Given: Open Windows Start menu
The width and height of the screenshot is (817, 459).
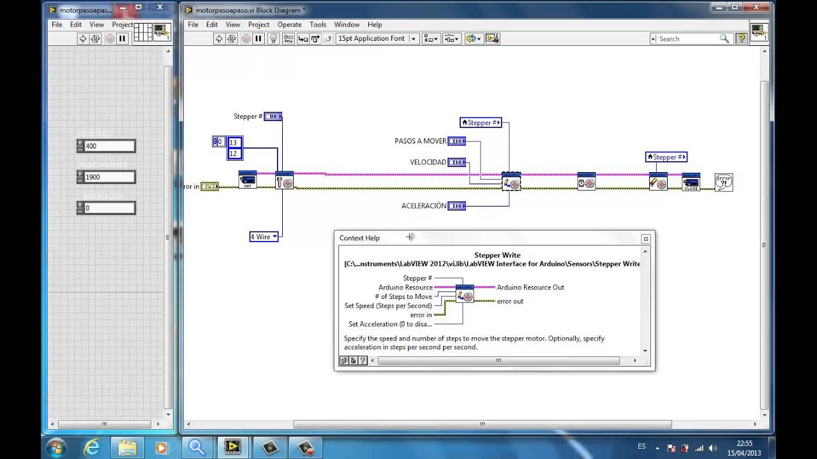Looking at the screenshot, I should 56,447.
